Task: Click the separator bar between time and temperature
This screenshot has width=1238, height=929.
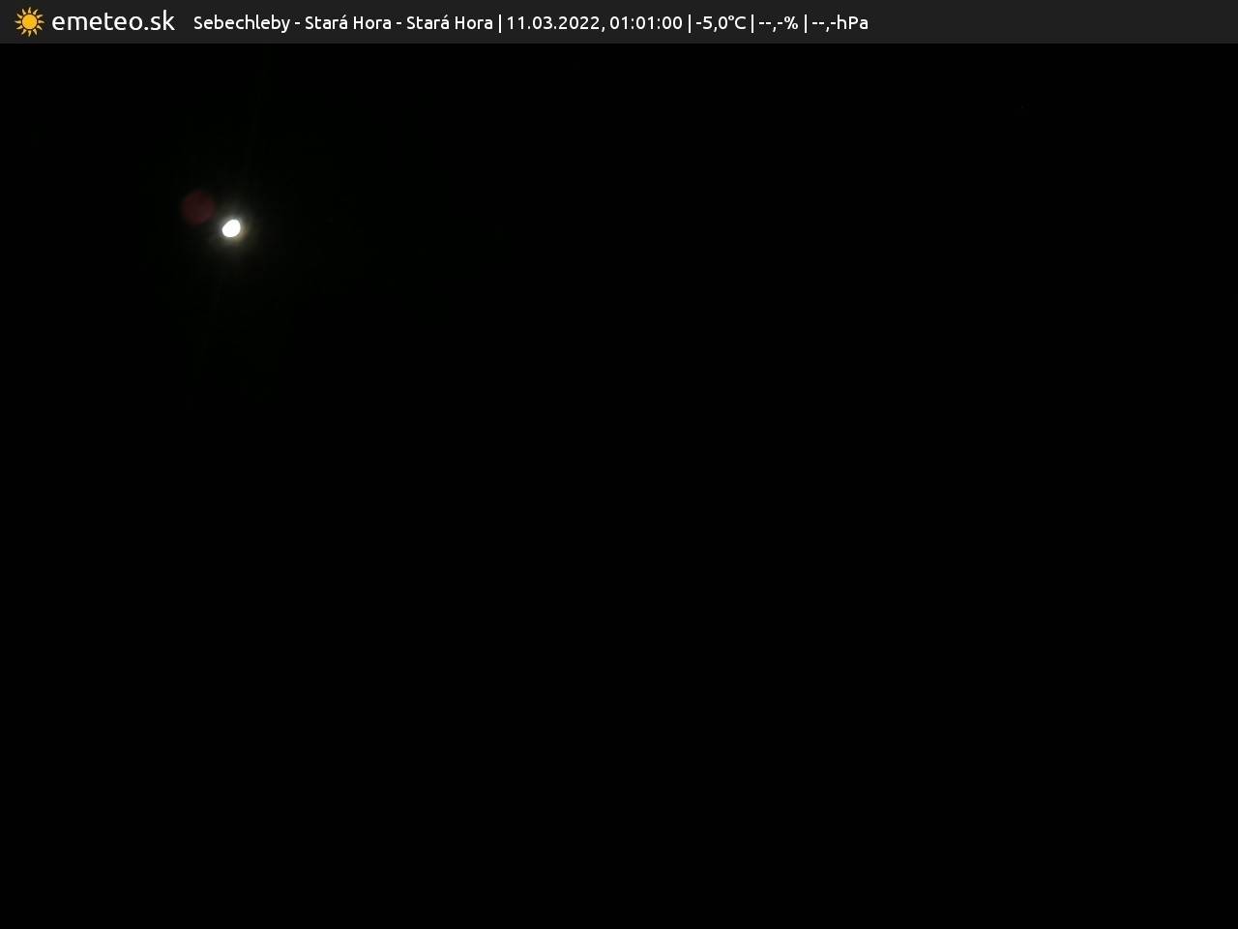Action: 690,22
